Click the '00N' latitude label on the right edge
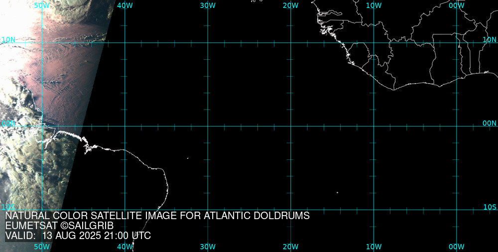Screen dimensions: 498x252 pyautogui.click(x=490, y=124)
